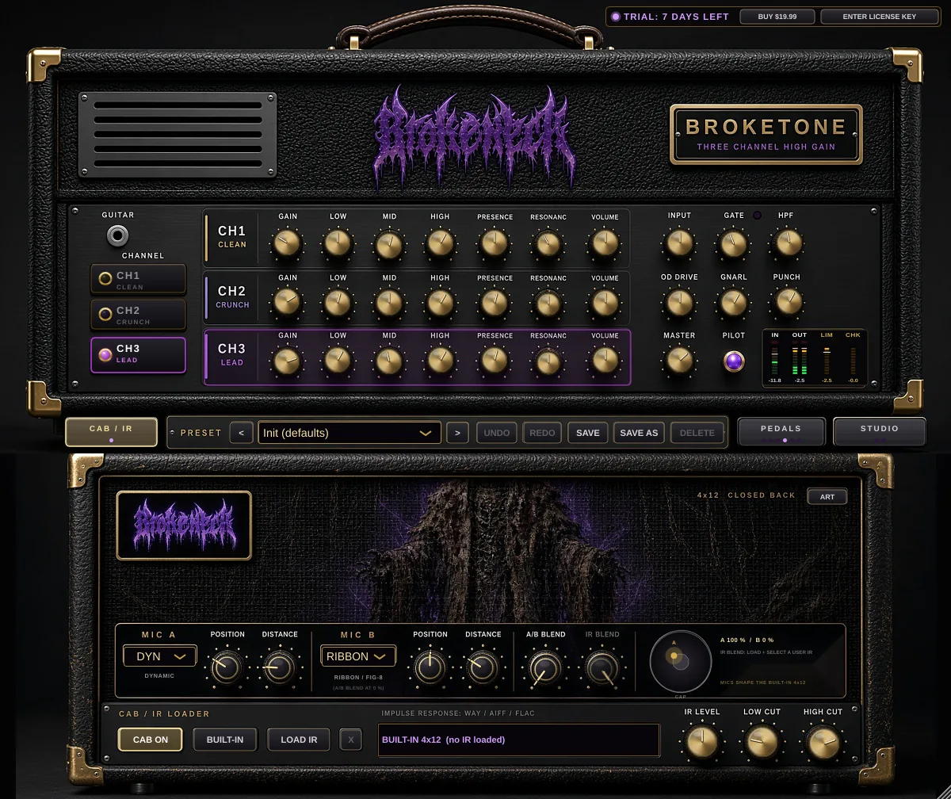Click the REDO button

pyautogui.click(x=543, y=433)
